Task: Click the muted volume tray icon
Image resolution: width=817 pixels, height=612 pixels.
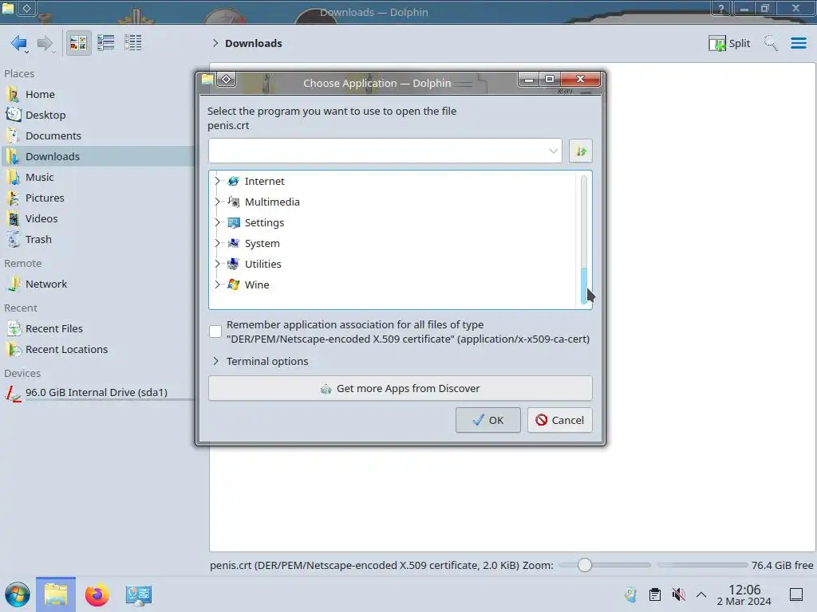Action: (678, 594)
